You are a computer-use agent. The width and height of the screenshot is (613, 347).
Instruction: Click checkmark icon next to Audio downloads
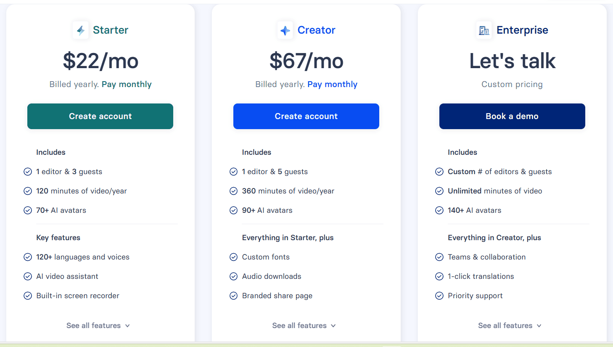point(234,276)
